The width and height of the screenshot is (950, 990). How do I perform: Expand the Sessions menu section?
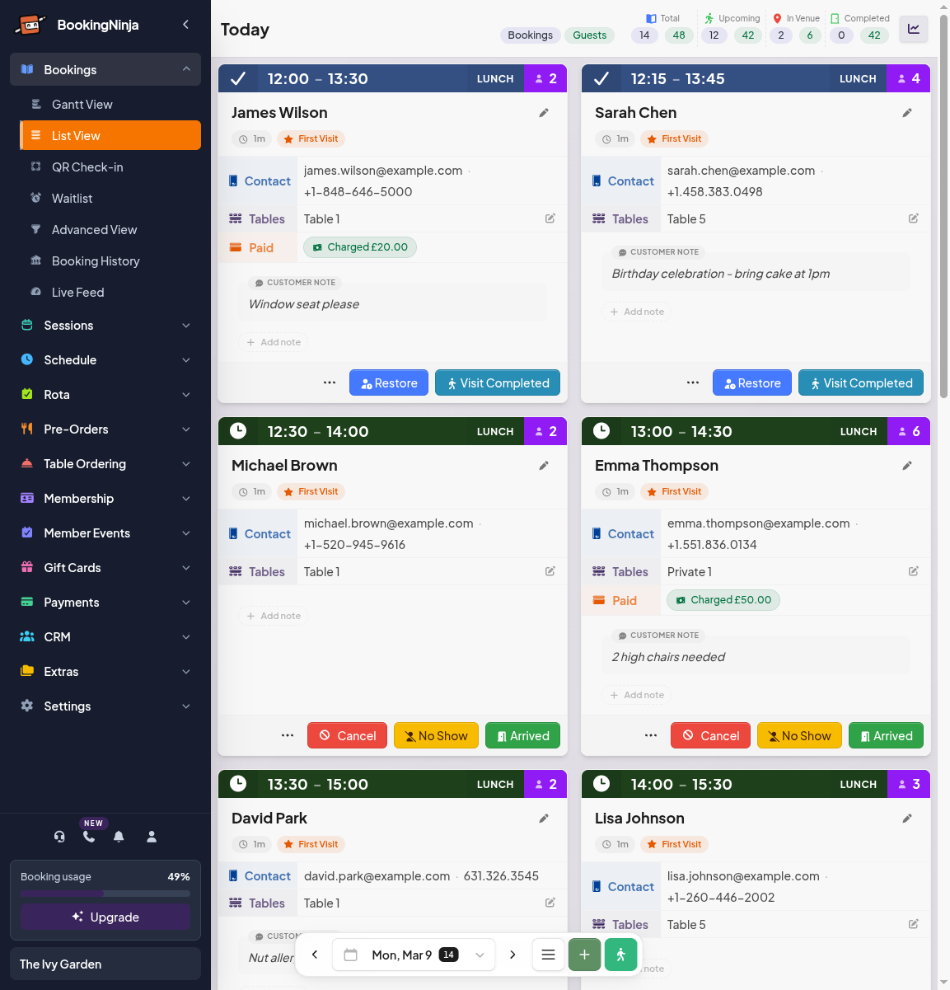(x=105, y=326)
